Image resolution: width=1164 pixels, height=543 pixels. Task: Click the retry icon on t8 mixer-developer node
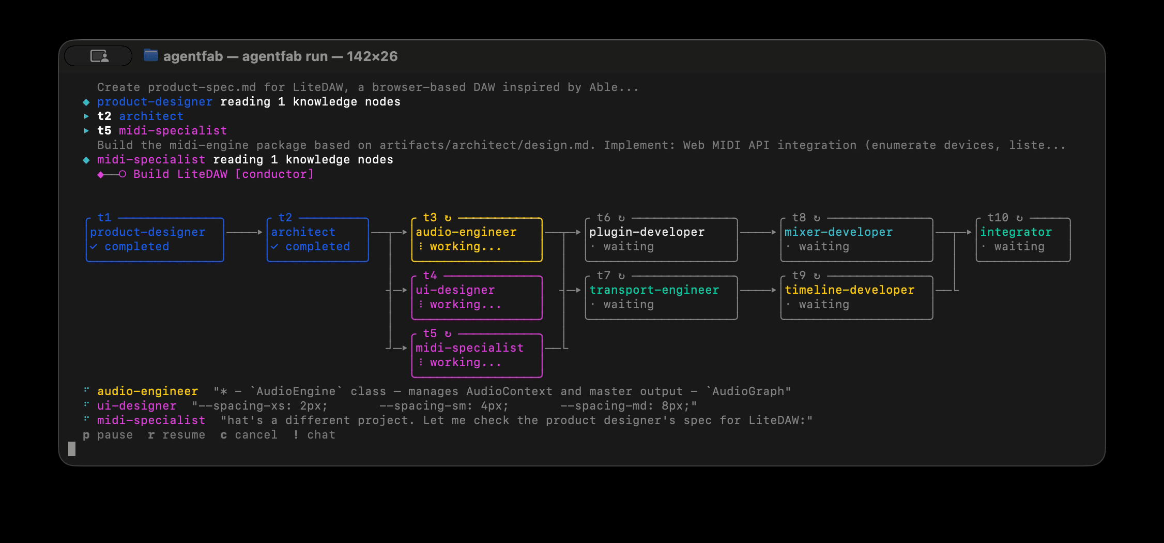(x=818, y=217)
